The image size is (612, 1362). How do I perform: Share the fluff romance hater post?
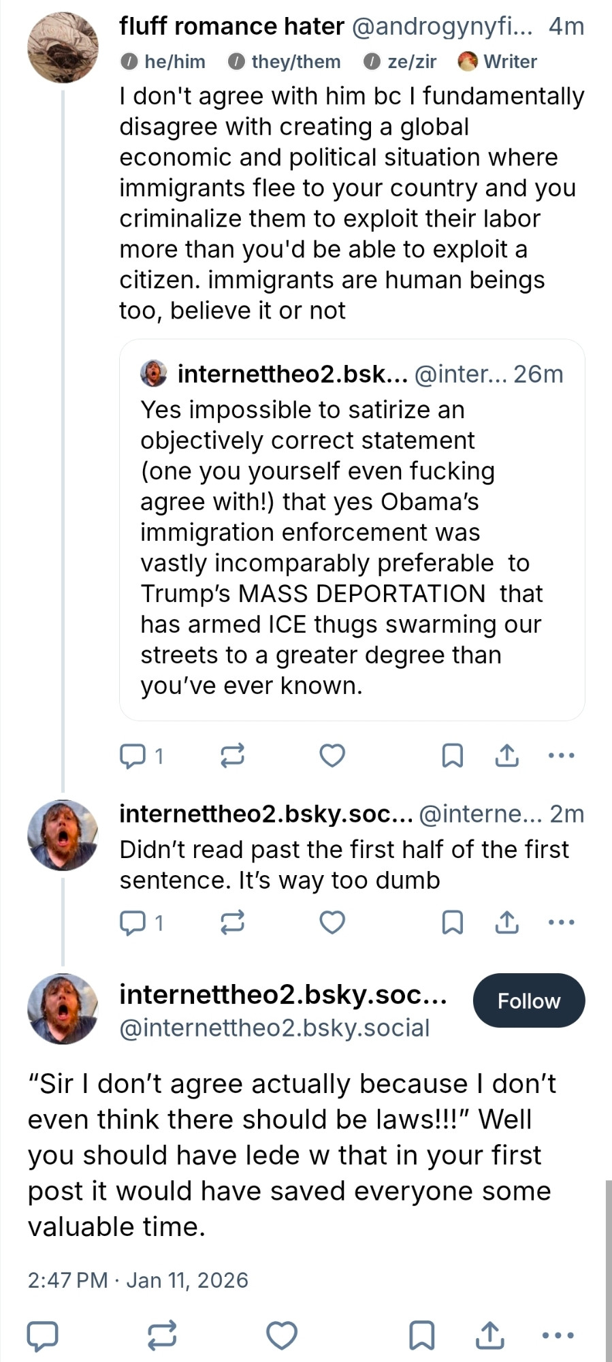point(506,756)
